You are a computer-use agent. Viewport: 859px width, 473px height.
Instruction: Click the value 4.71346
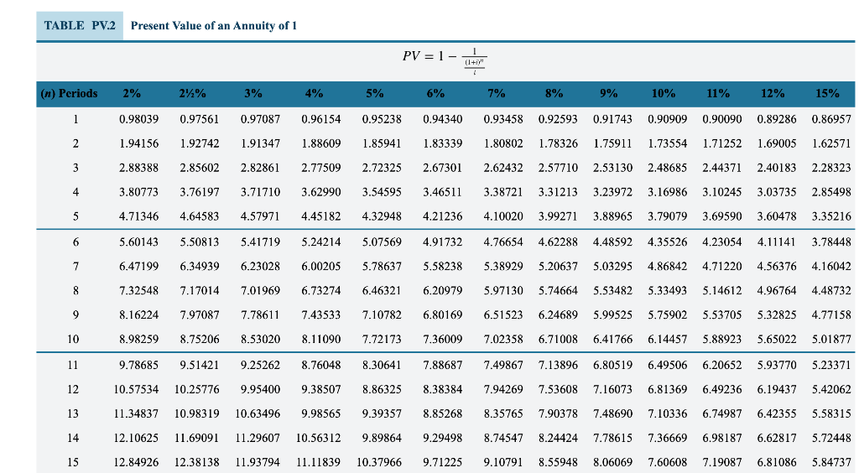pos(138,216)
